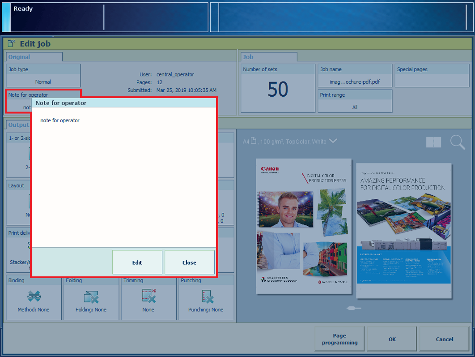Confirm the job with OK
475x357 pixels.
pyautogui.click(x=392, y=339)
